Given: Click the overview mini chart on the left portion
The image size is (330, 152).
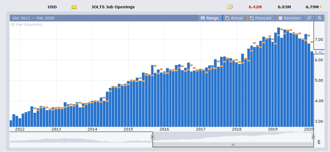Looking at the screenshot, I should coord(81,140).
